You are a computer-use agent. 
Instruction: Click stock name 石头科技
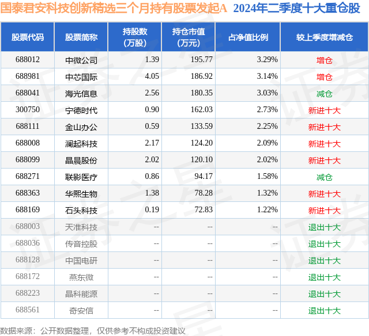(x=81, y=211)
